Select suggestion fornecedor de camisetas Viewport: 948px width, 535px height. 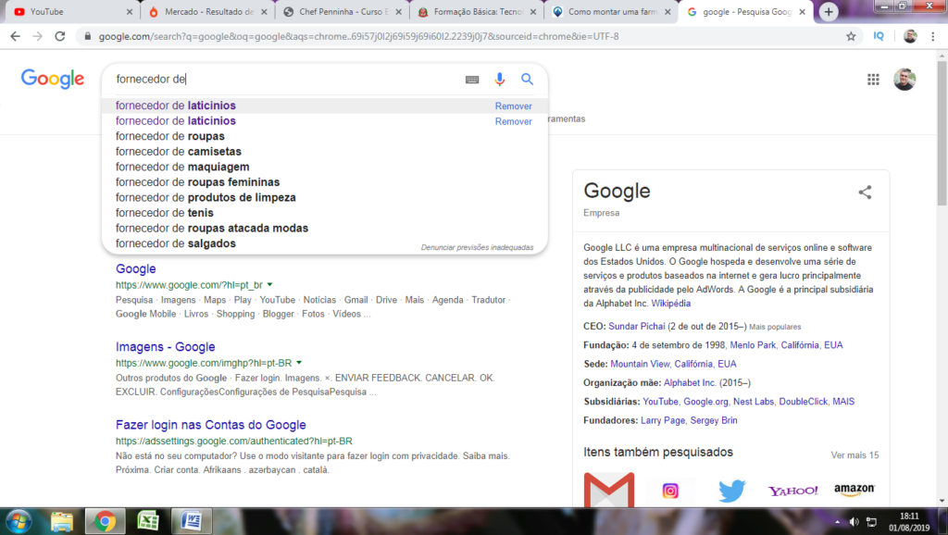pos(325,152)
